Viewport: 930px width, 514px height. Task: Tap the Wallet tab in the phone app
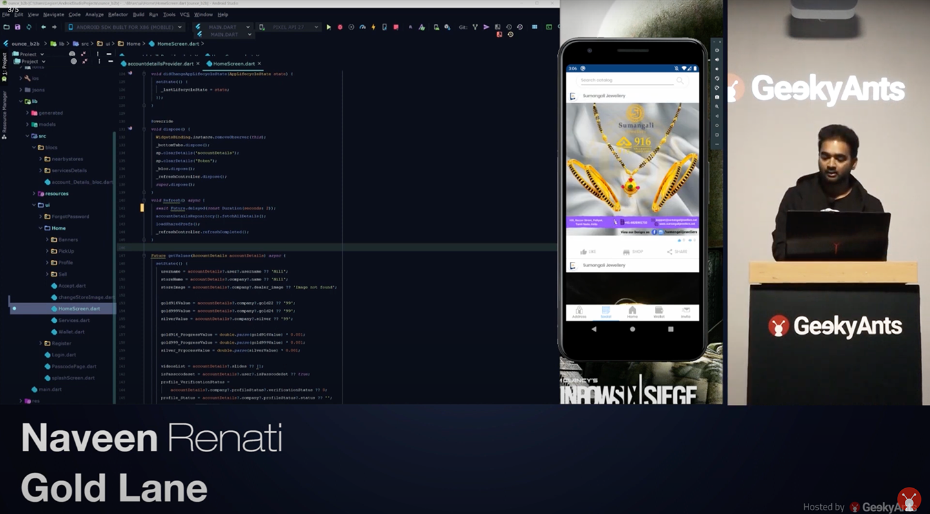point(659,312)
